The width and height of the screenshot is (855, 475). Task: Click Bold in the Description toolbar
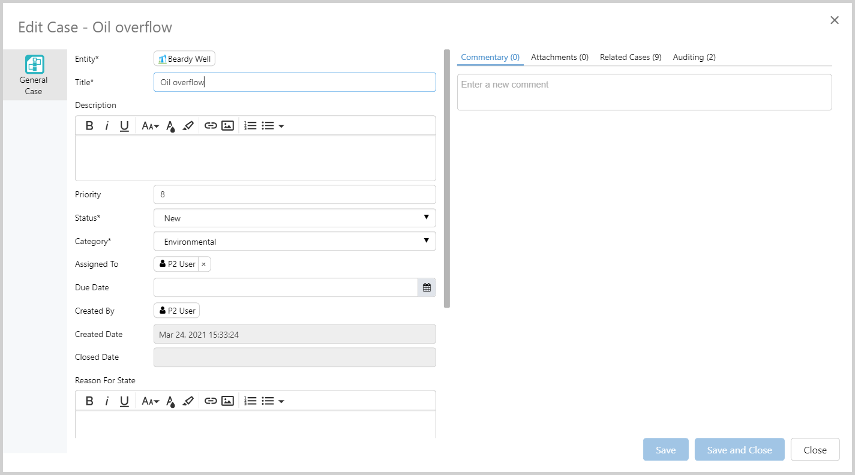[89, 125]
